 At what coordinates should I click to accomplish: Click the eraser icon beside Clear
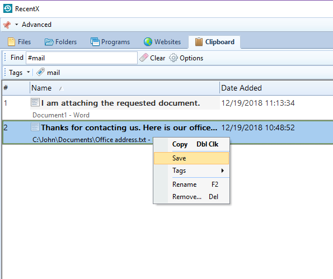(x=144, y=58)
